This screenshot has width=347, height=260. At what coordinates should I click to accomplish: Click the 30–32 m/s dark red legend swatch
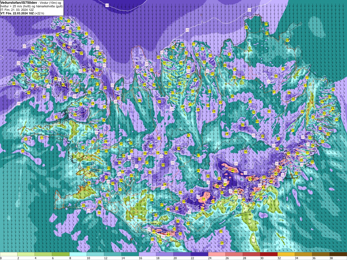(269, 254)
